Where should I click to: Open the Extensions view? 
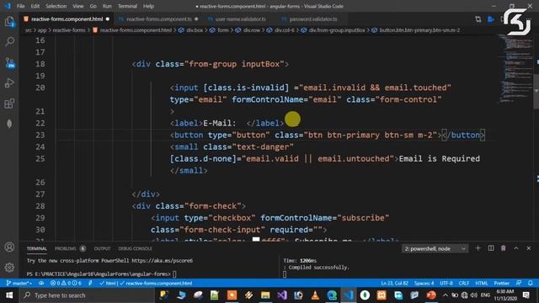[9, 103]
